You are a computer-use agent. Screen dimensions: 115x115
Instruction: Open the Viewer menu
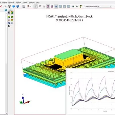pos(25,3)
